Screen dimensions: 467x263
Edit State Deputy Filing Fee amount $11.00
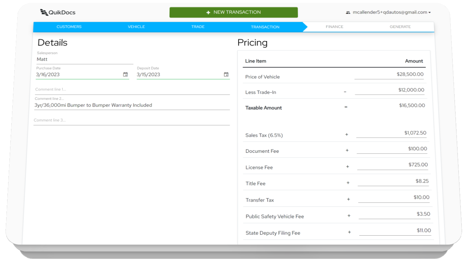click(x=395, y=231)
